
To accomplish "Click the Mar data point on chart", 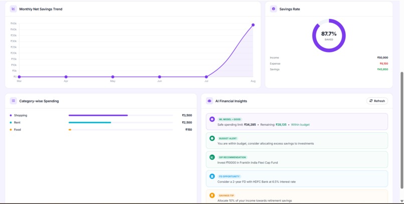I will [20, 77].
